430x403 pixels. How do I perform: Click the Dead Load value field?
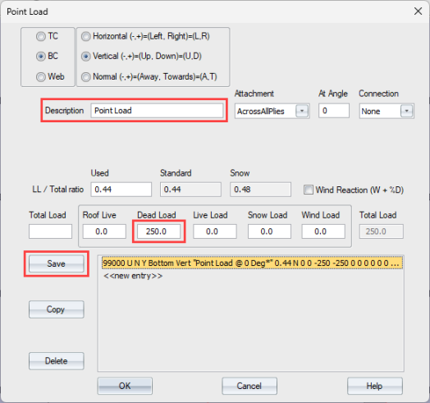[x=158, y=231]
